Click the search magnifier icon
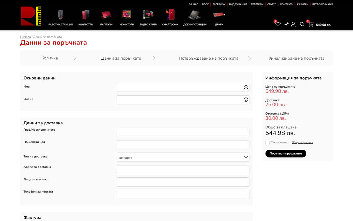This screenshot has width=353, height=221. (x=302, y=24)
